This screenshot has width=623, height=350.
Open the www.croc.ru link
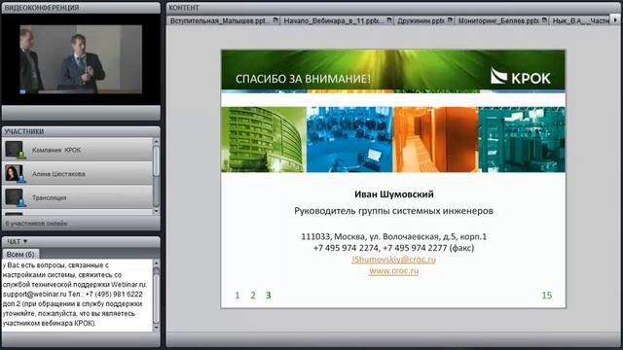[393, 270]
